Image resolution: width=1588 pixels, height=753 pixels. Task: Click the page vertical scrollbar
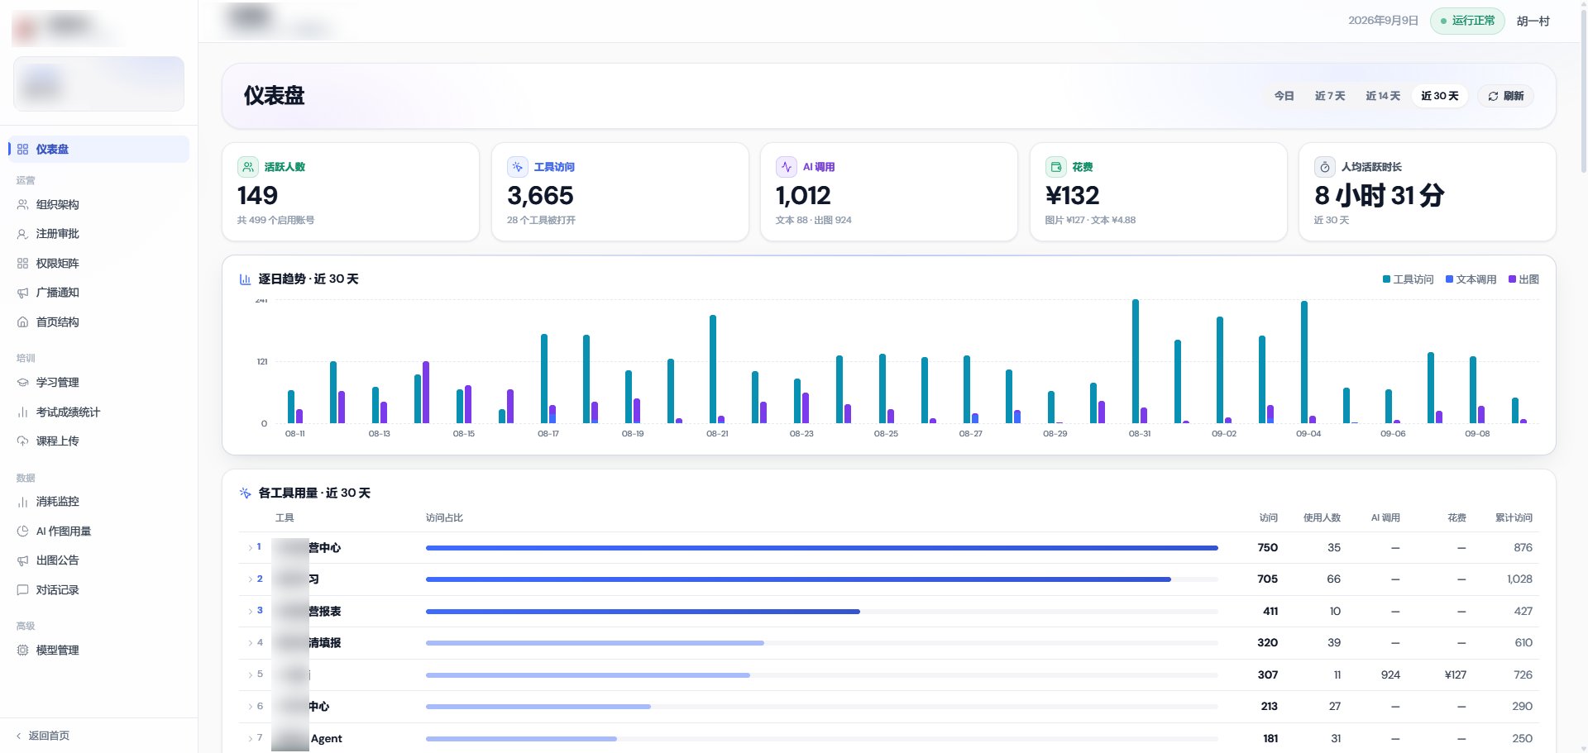click(1583, 91)
